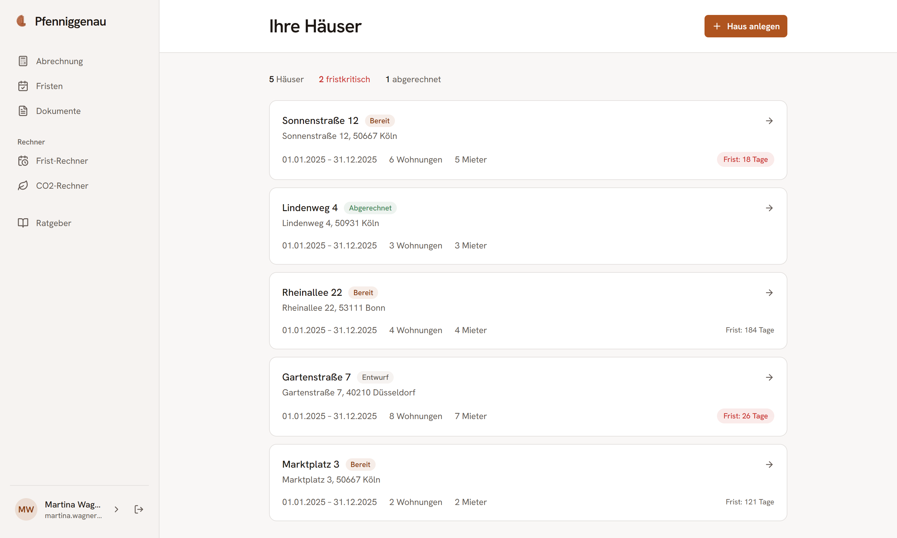The width and height of the screenshot is (897, 538).
Task: Click the 3 Wohnungen text
Action: (x=415, y=245)
